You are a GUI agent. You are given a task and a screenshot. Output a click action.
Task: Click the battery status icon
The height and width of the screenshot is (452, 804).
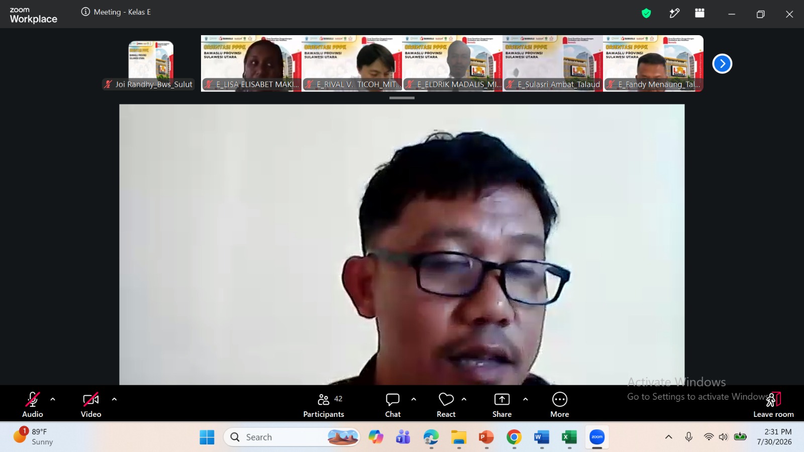point(740,437)
